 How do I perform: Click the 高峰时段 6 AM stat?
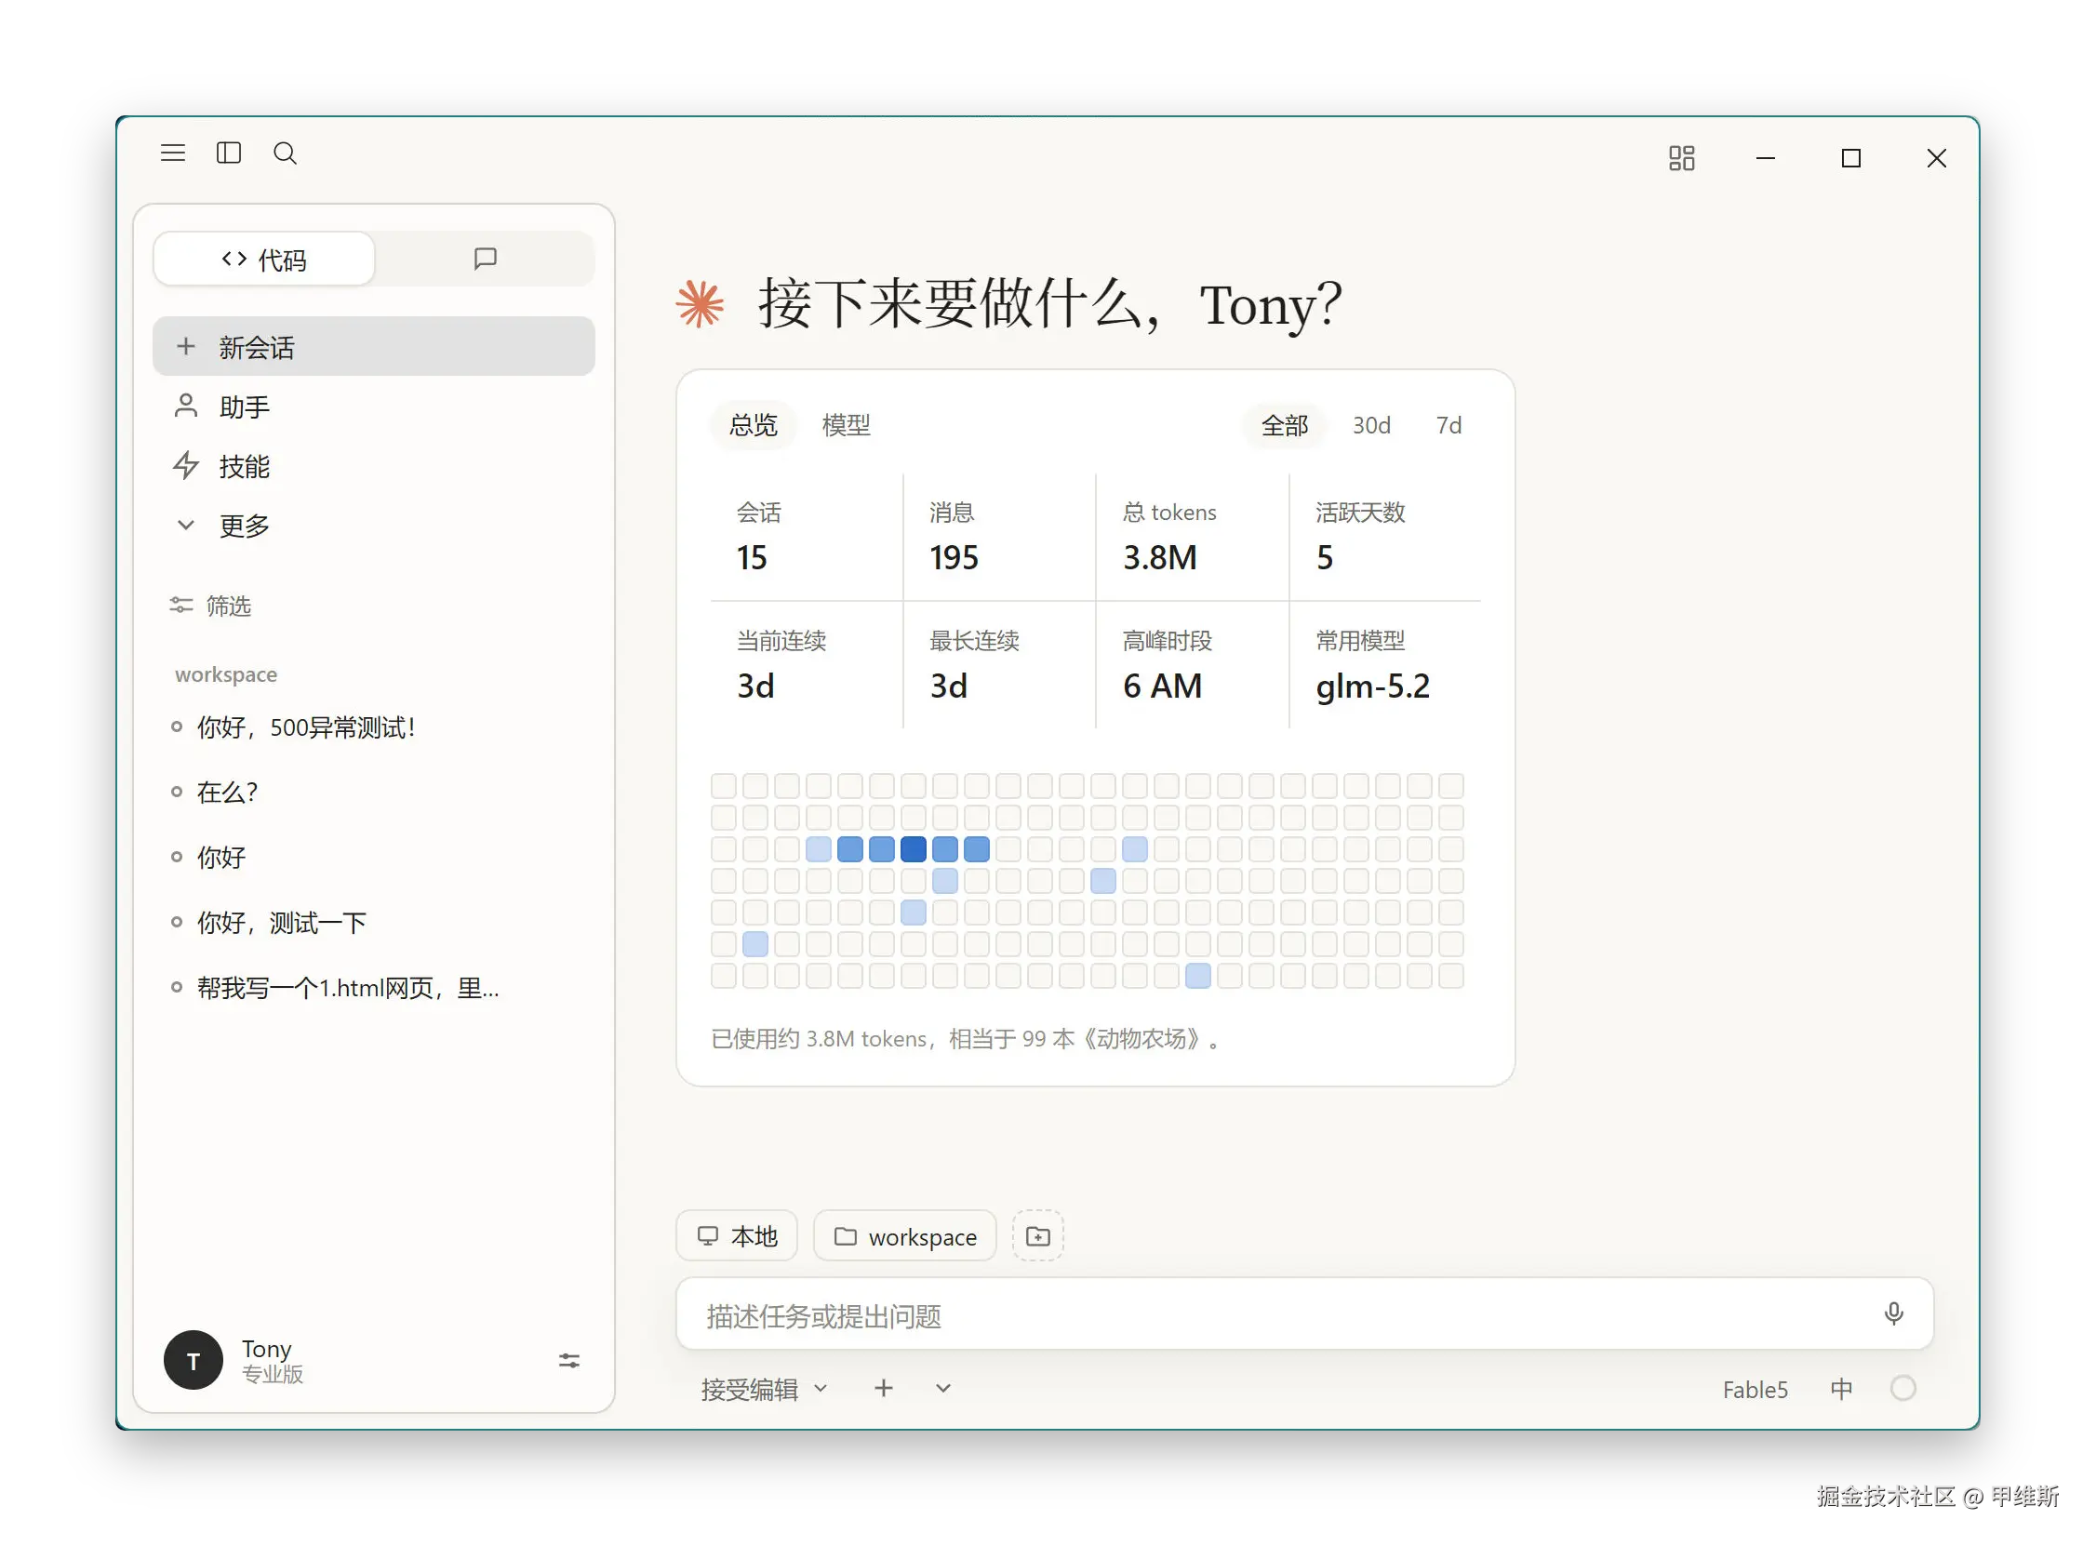click(1193, 665)
